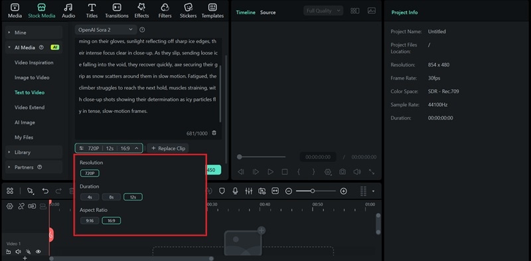Open the Templates tab

(212, 11)
